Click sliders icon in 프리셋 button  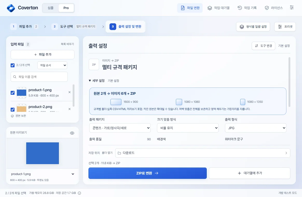tap(280, 27)
